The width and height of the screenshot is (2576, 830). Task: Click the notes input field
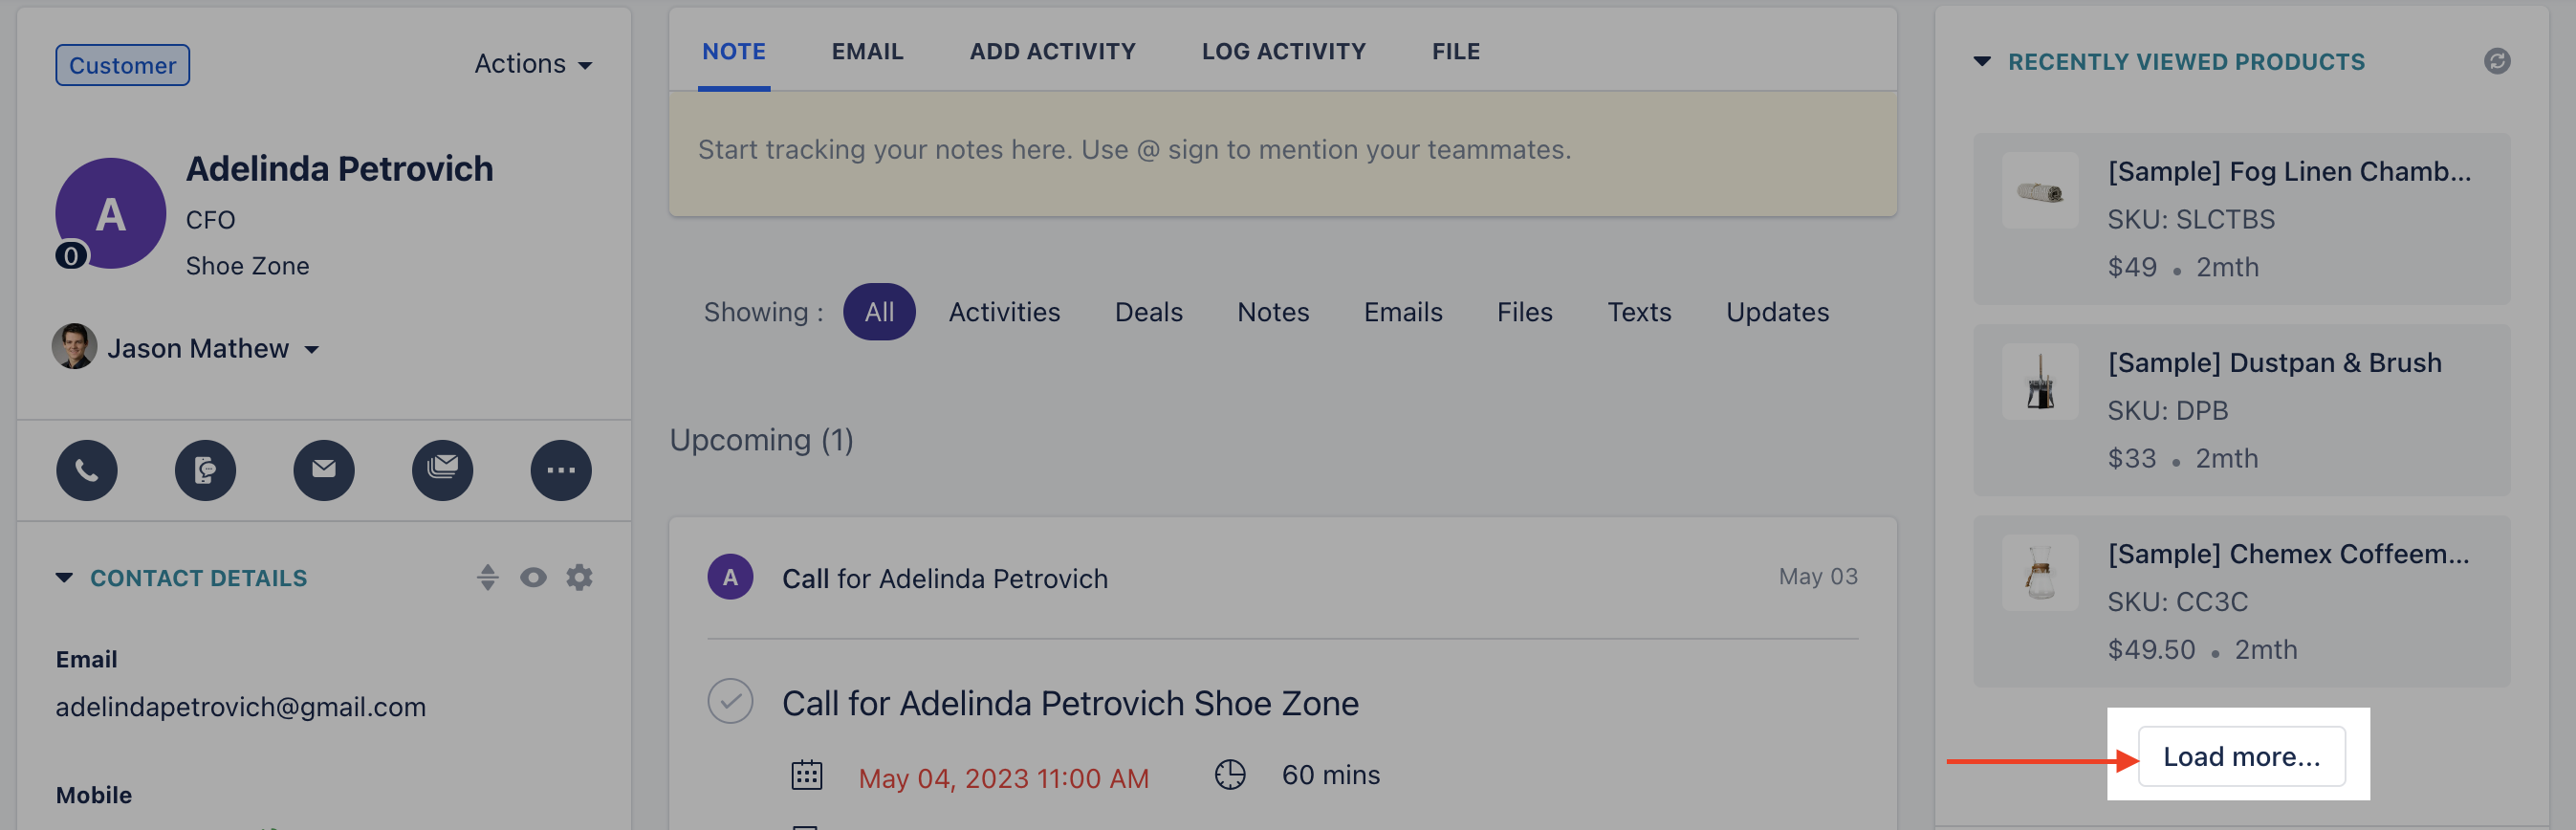point(1282,153)
